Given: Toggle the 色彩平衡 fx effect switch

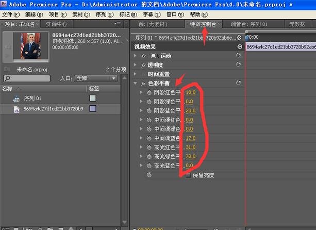Looking at the screenshot, I should point(143,83).
